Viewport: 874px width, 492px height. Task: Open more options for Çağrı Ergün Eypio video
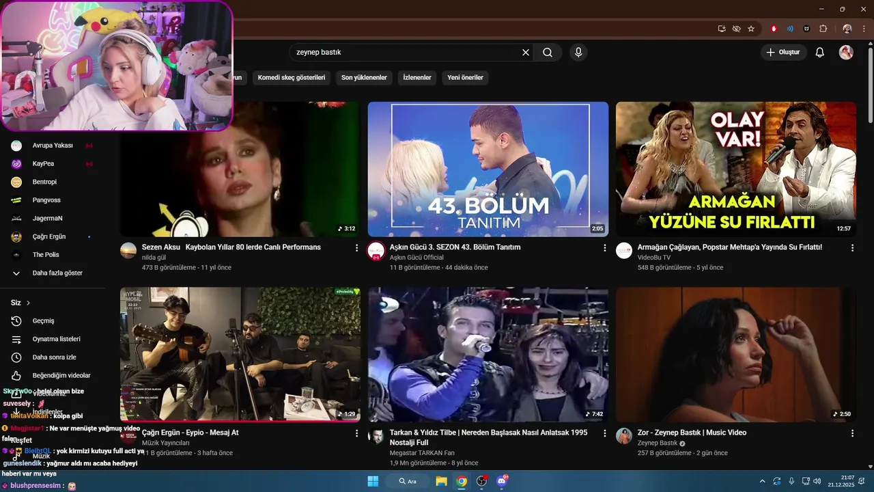(x=356, y=433)
